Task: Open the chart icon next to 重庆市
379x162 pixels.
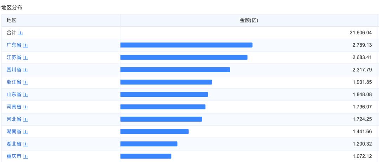Action: coord(26,156)
